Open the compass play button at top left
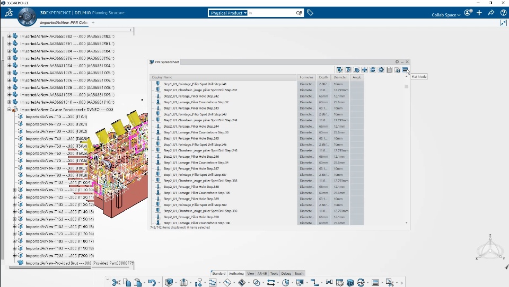 coord(27,17)
